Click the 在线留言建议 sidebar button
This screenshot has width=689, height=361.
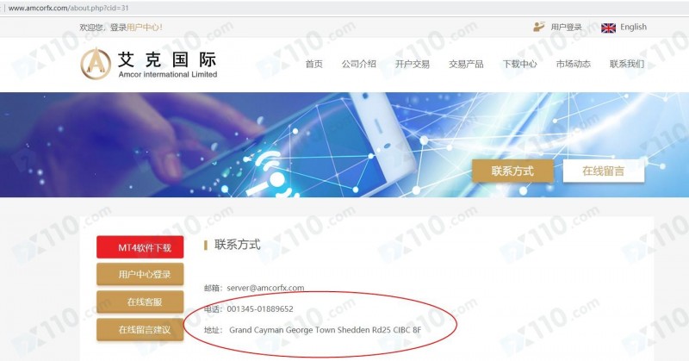(x=140, y=329)
